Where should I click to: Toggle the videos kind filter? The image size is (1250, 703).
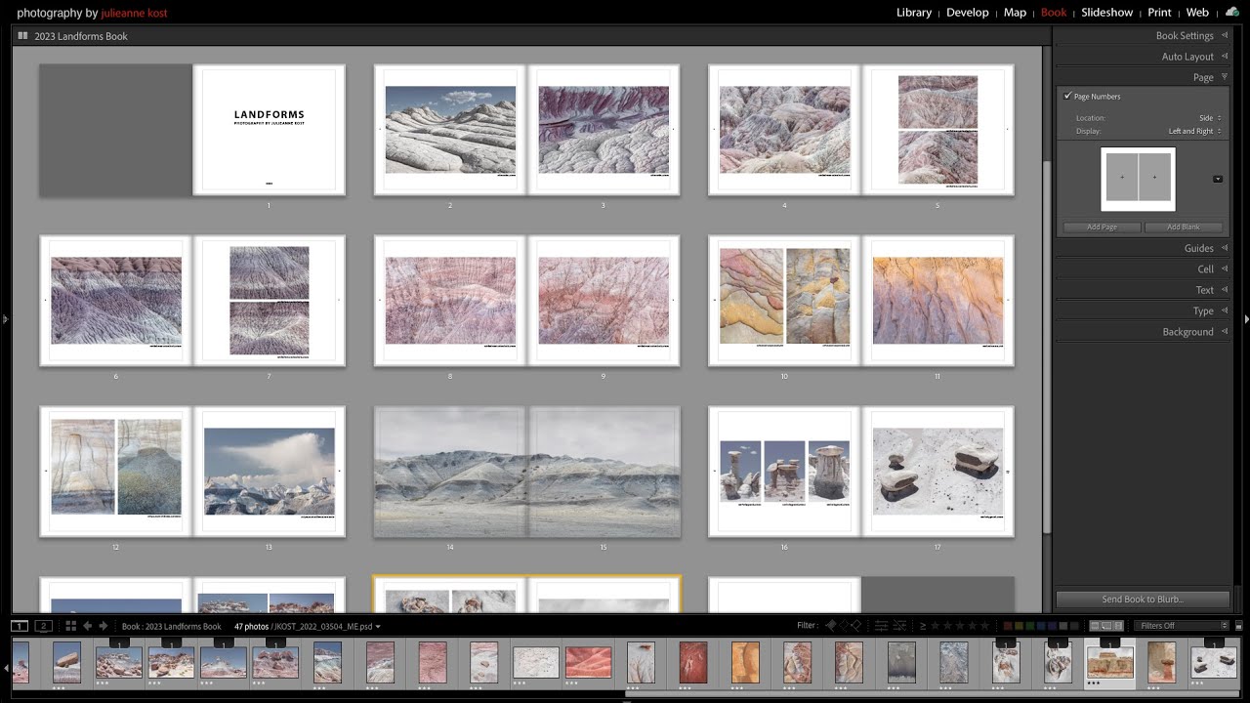tap(1118, 626)
